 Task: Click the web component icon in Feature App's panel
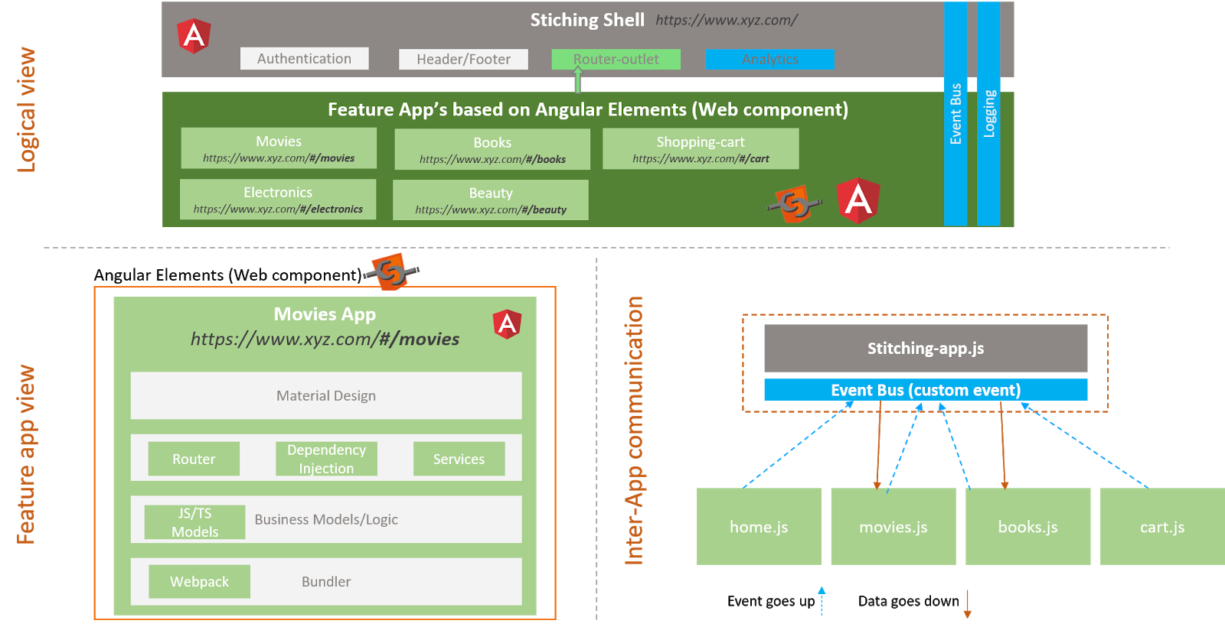click(795, 204)
